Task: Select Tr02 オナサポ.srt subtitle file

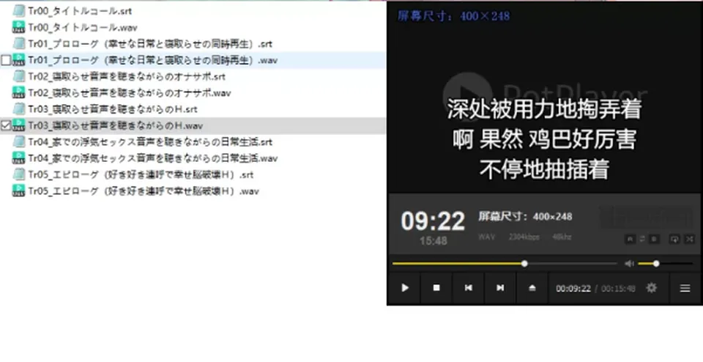Action: click(x=127, y=77)
